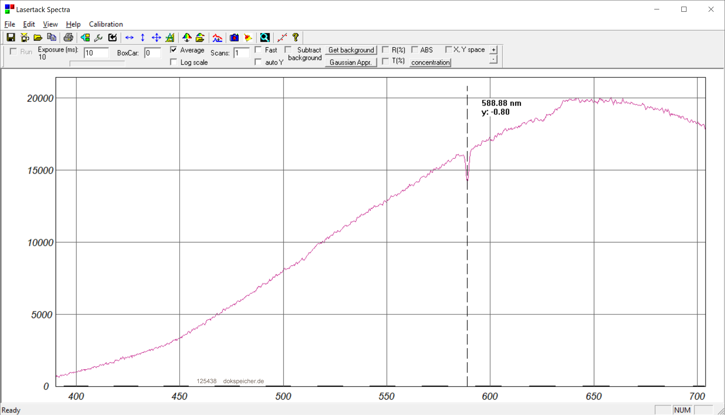Click the magnifier search icon
Viewport: 725px width, 415px height.
[x=265, y=38]
